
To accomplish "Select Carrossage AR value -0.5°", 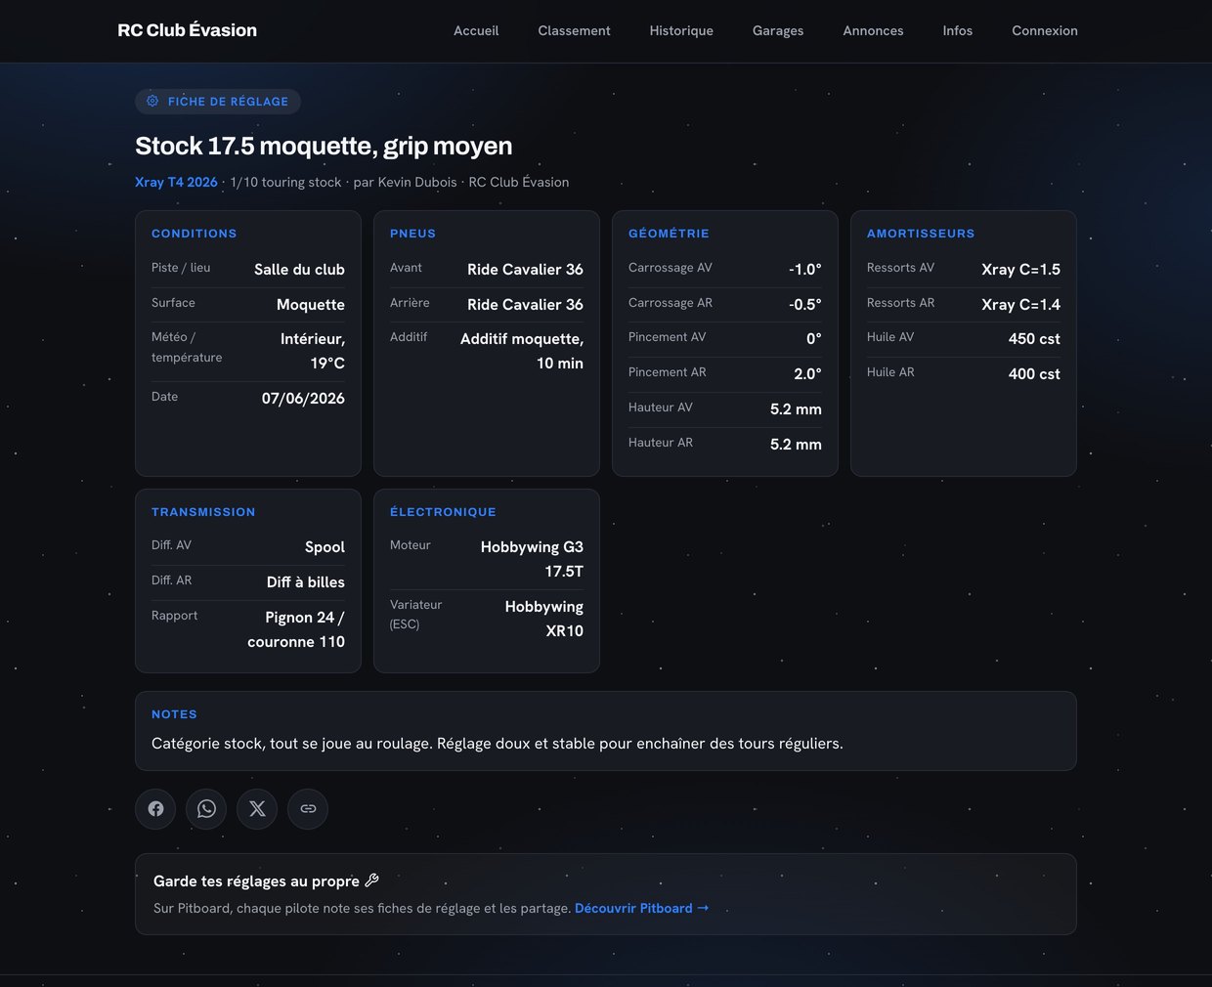I will pos(805,305).
